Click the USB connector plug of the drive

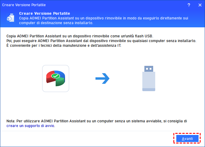coord(149,69)
